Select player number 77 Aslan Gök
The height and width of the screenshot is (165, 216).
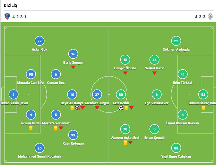[x=40, y=41]
